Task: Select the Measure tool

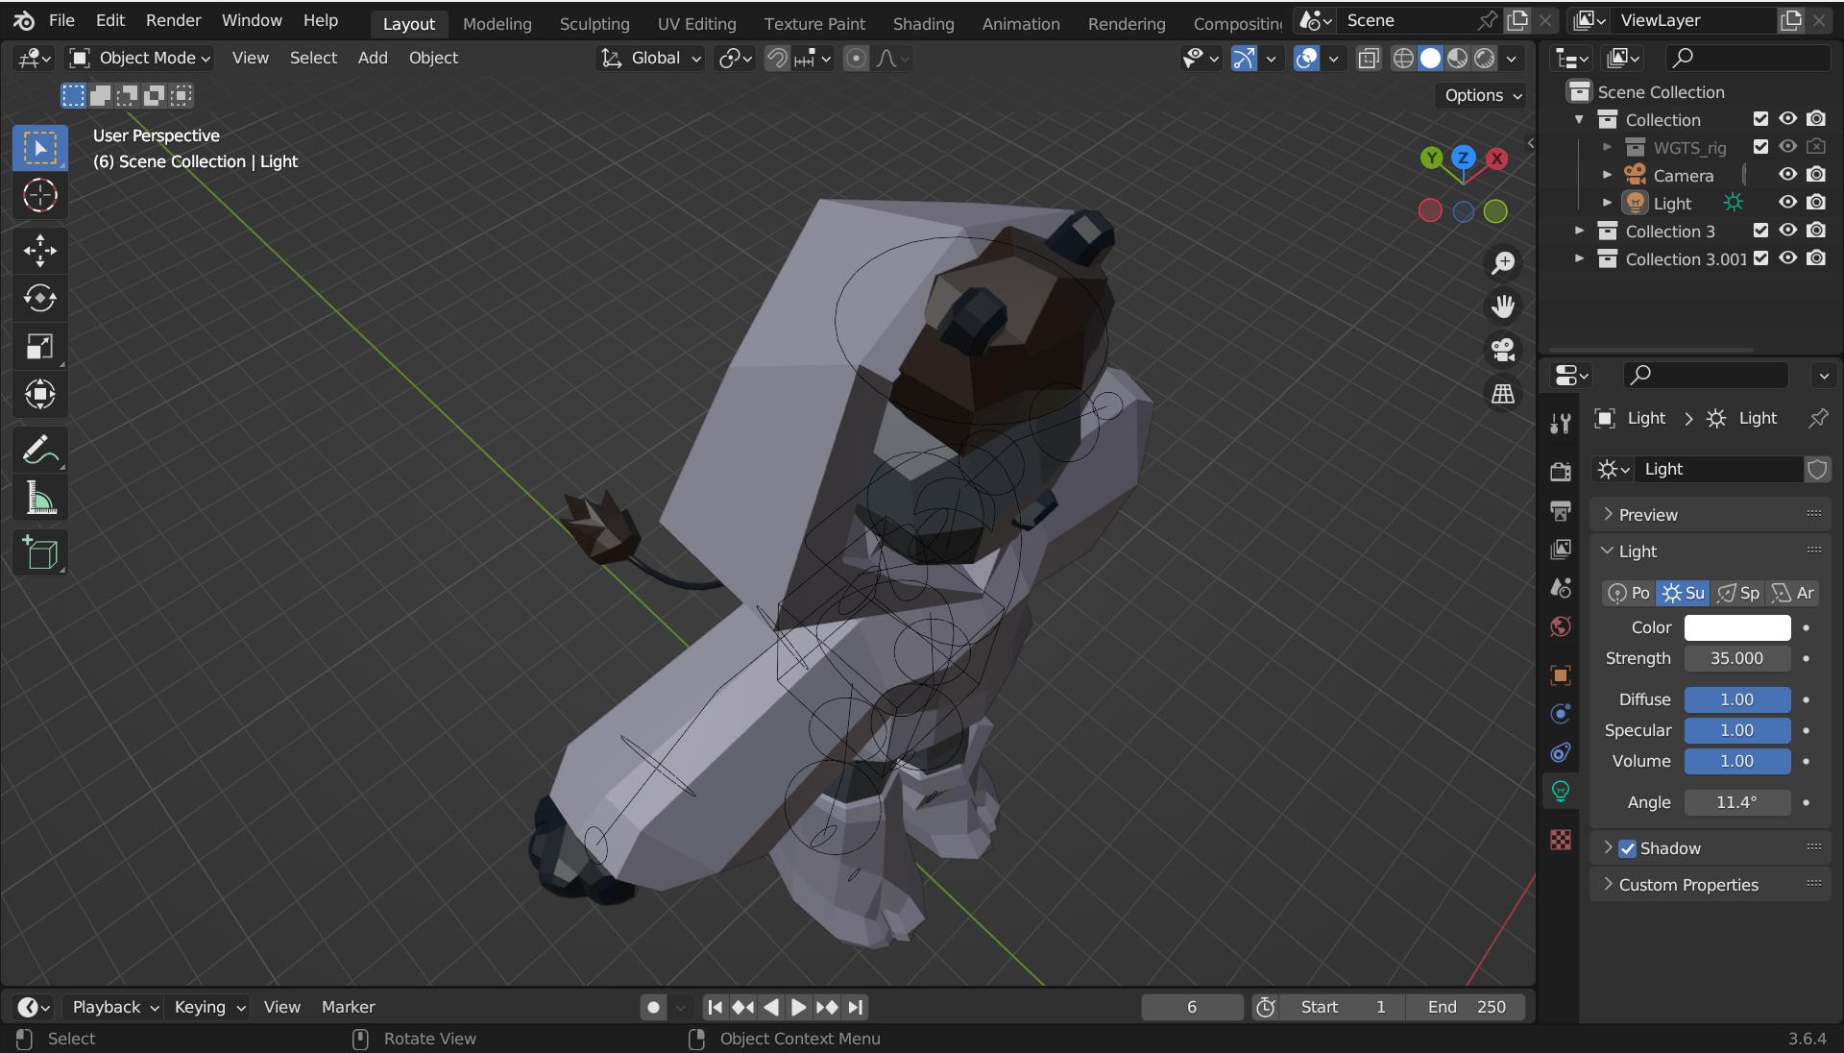Action: click(x=40, y=498)
